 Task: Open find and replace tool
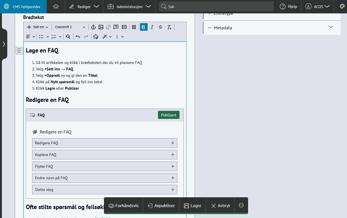(68, 37)
